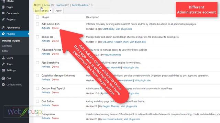The width and height of the screenshot is (220, 123).
Task: Click the Projects pin icon
Action: click(x=3, y=19)
